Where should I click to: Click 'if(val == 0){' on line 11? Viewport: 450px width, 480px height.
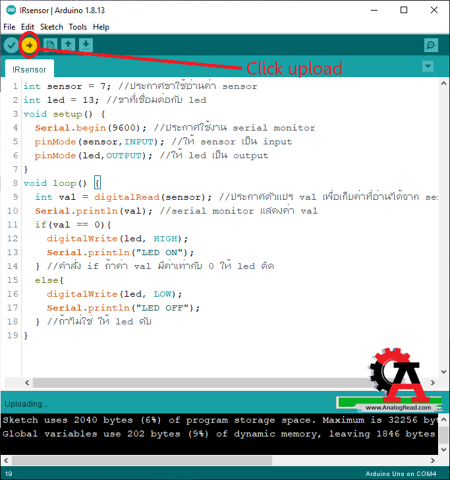73,225
